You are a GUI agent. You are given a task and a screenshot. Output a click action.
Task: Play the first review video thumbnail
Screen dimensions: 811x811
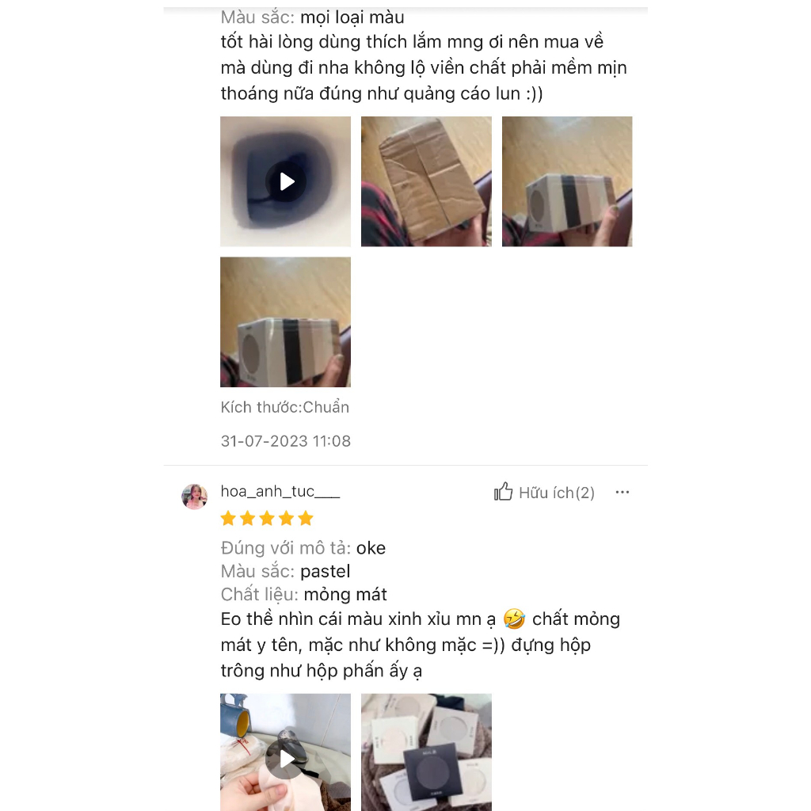[285, 181]
